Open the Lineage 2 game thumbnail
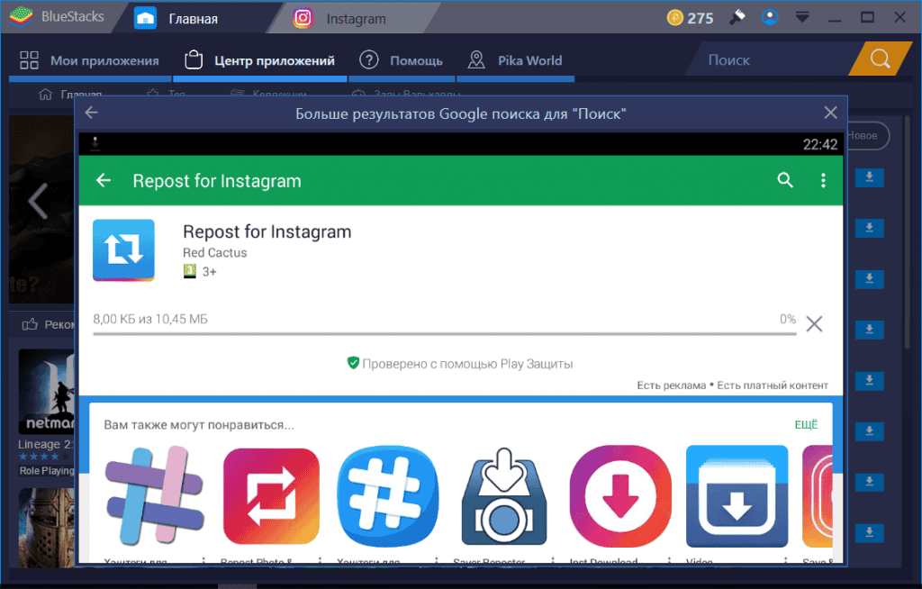922x589 pixels. pos(46,391)
